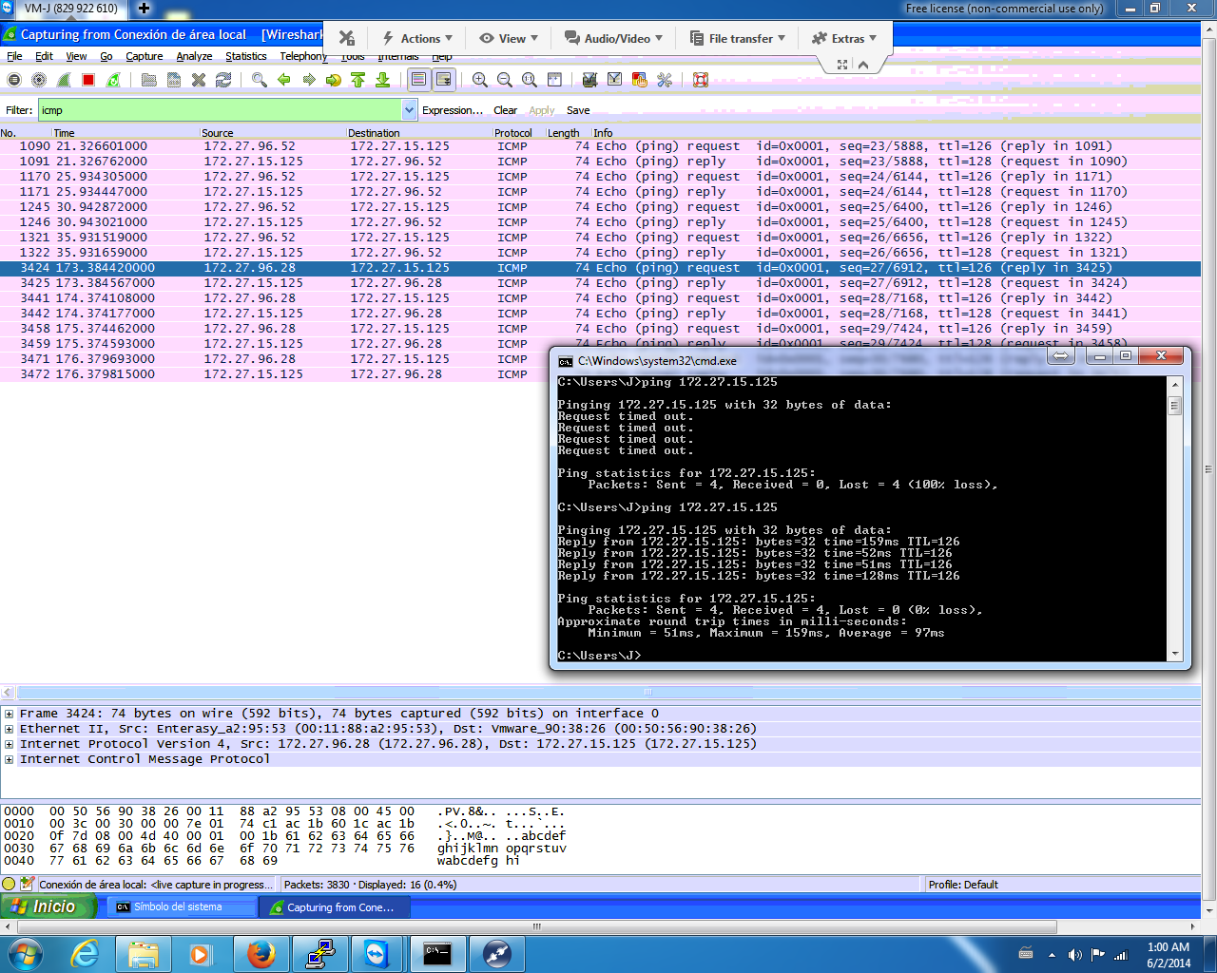This screenshot has width=1217, height=973.
Task: Open TeamViewer View dropdown
Action: 509,38
